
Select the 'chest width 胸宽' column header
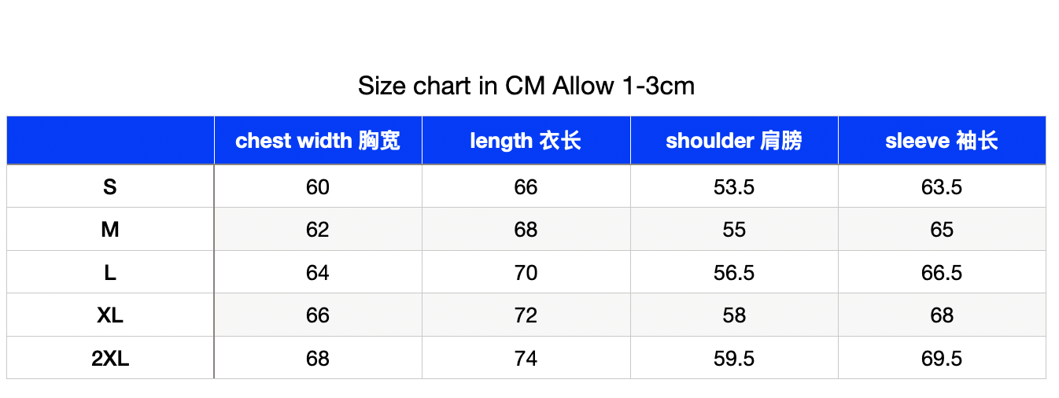tap(318, 141)
